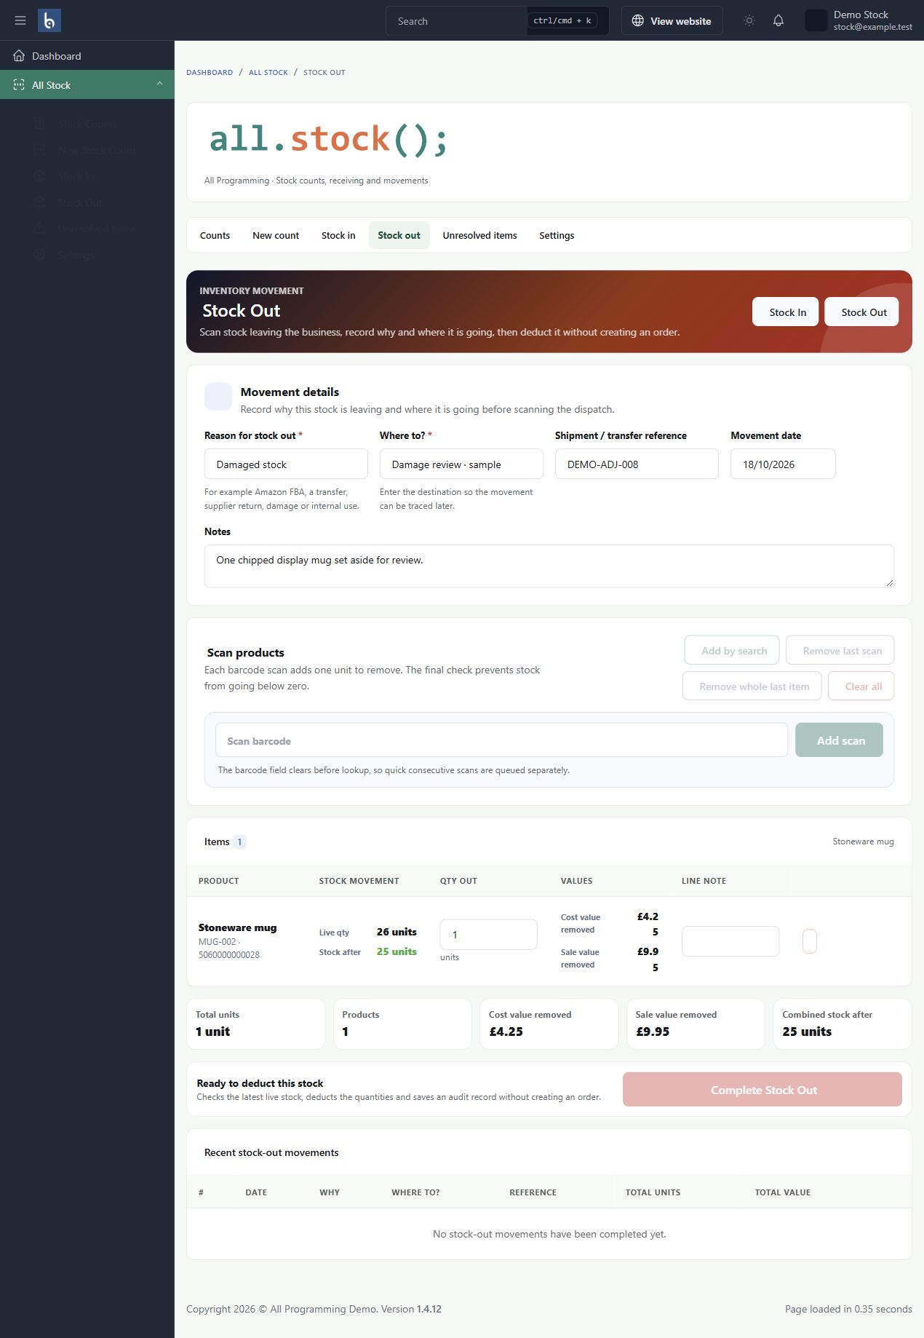
Task: Open notifications via the bell icon
Action: [x=778, y=20]
